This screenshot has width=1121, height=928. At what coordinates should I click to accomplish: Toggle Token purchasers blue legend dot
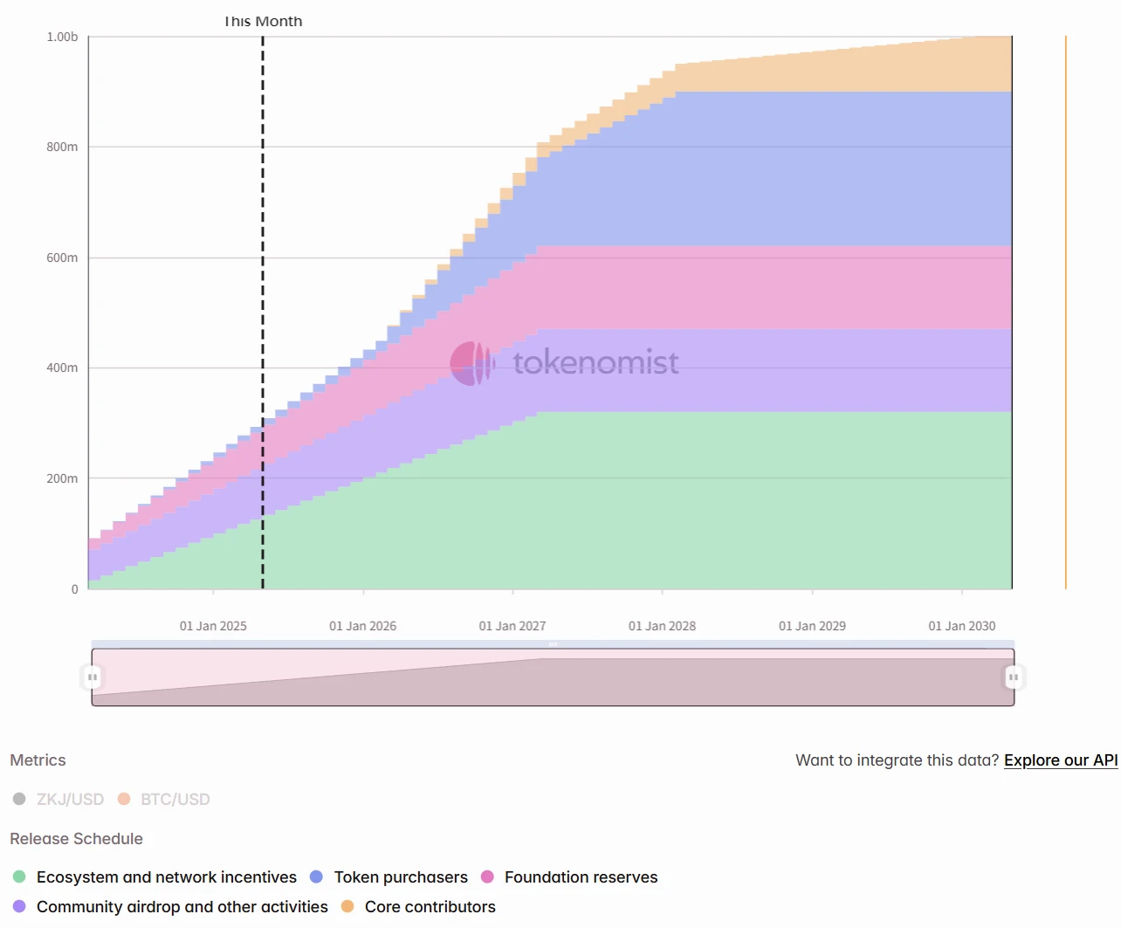(316, 876)
